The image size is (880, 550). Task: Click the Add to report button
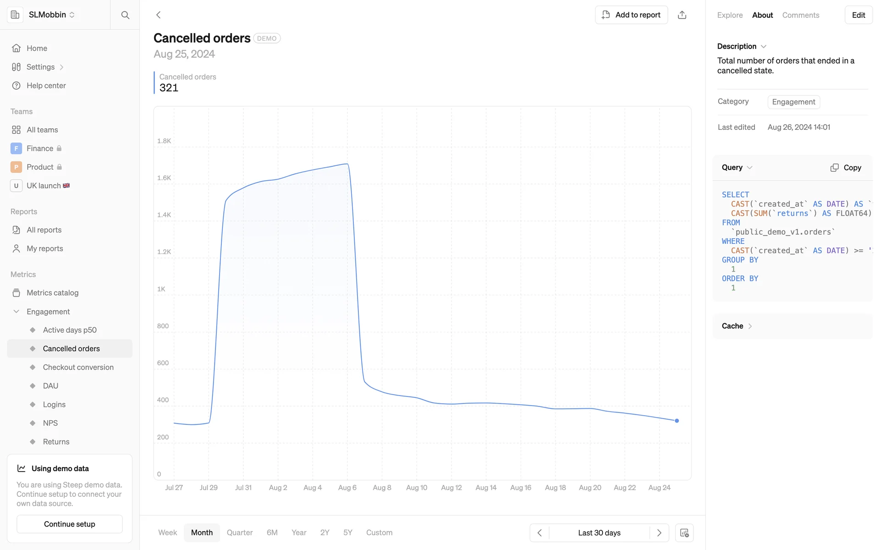pyautogui.click(x=631, y=15)
